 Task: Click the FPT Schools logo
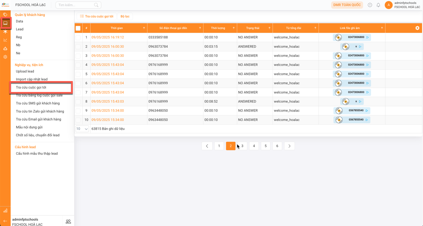pyautogui.click(x=6, y=5)
